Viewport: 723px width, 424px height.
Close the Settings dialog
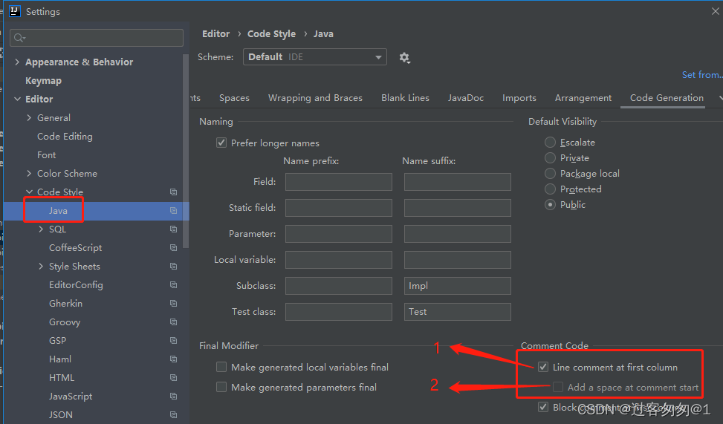click(715, 11)
